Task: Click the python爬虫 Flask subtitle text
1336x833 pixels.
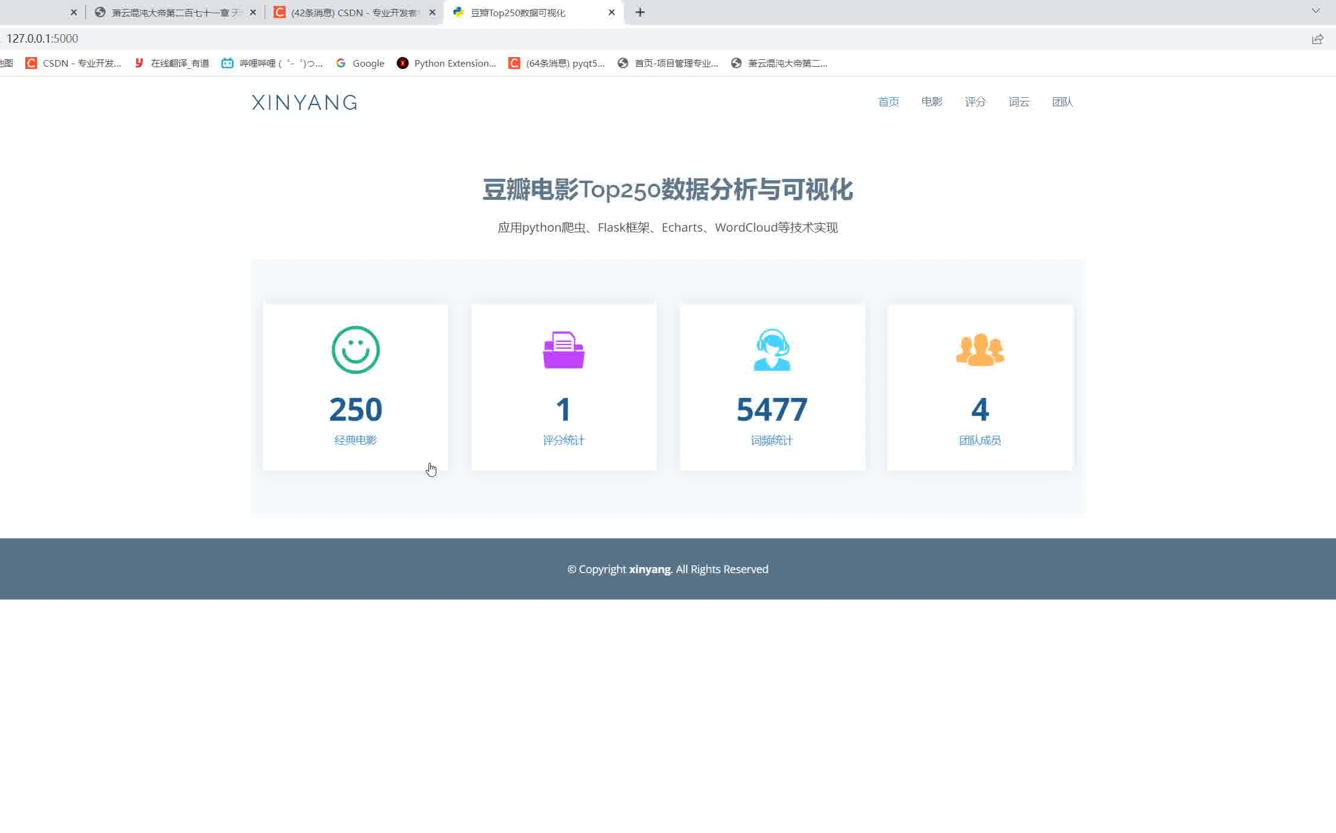Action: pos(667,227)
